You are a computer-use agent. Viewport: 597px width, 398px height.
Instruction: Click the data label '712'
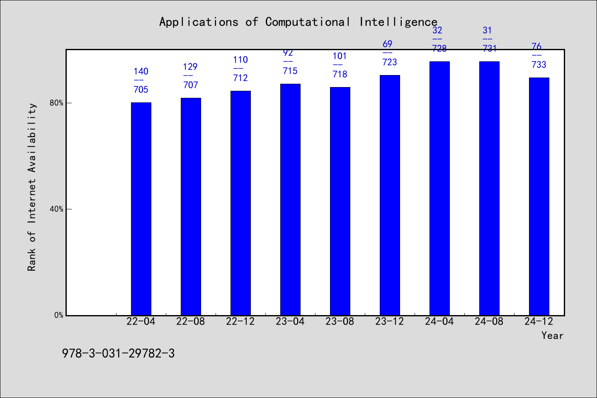(240, 78)
